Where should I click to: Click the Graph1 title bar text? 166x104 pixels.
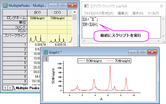[55, 52]
